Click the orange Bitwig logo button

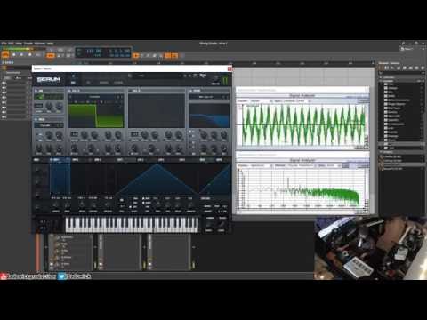(5, 55)
